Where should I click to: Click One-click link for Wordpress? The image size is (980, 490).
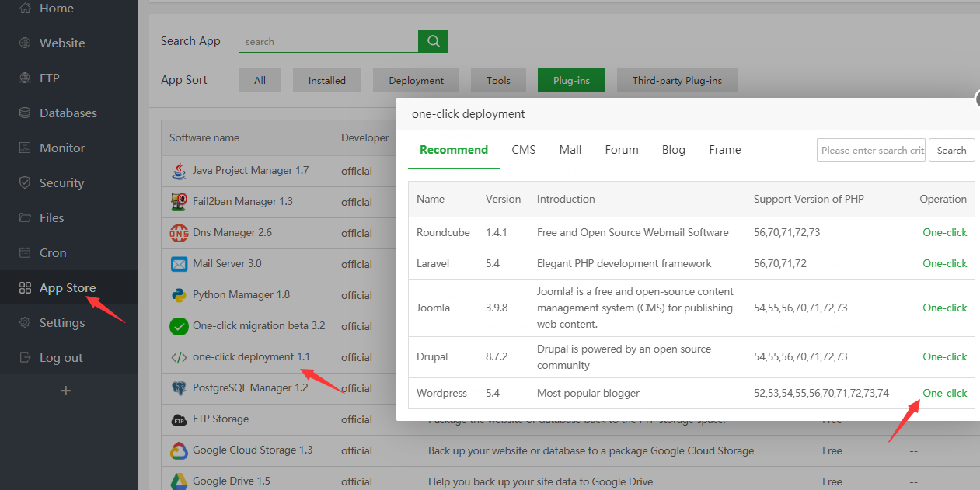pos(944,394)
